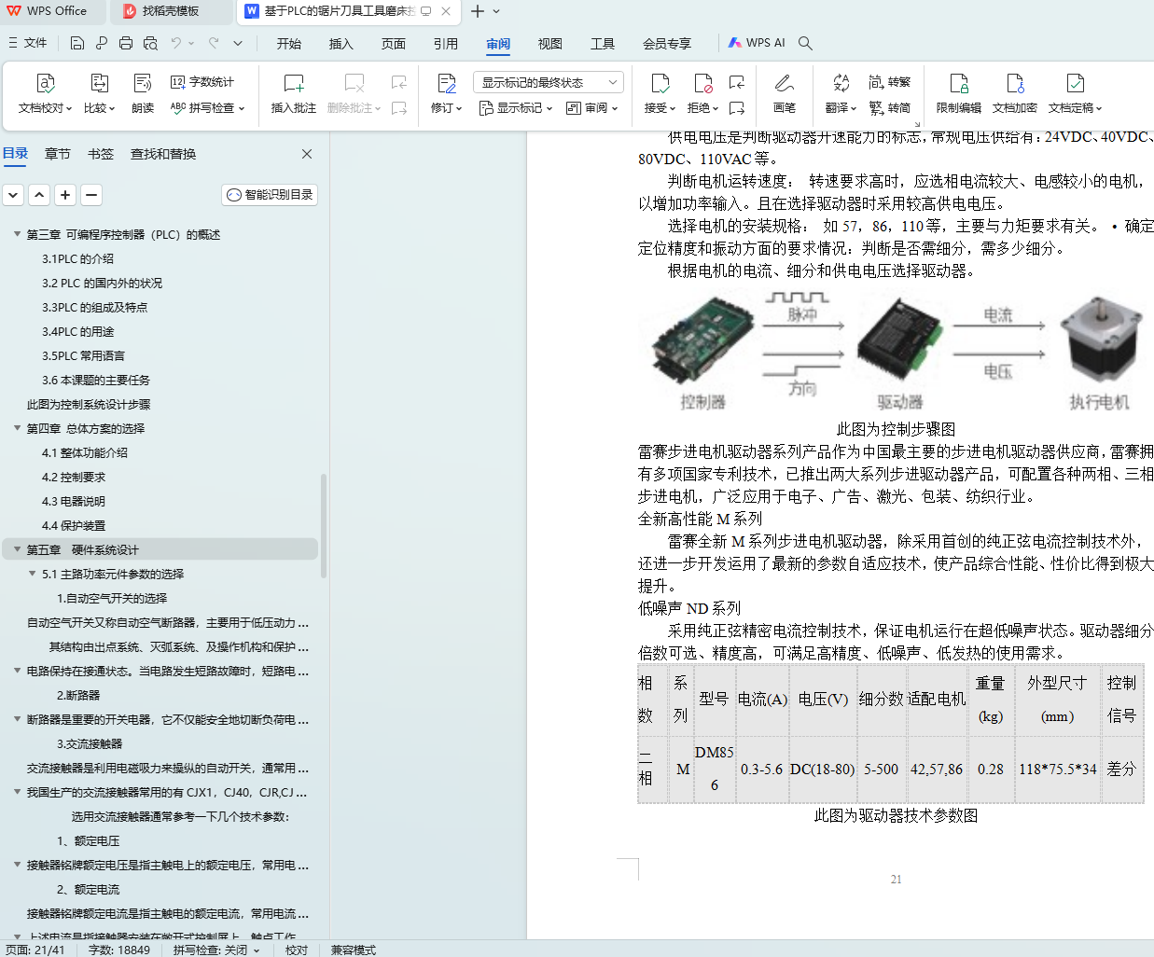Click new tab plus button

477,11
